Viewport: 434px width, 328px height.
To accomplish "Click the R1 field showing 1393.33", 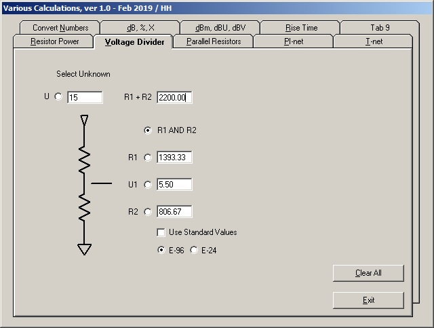I will click(x=174, y=157).
